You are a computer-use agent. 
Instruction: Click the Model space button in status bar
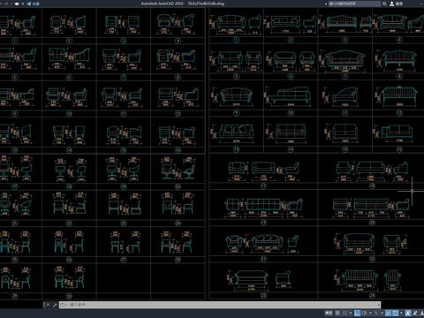(x=329, y=313)
